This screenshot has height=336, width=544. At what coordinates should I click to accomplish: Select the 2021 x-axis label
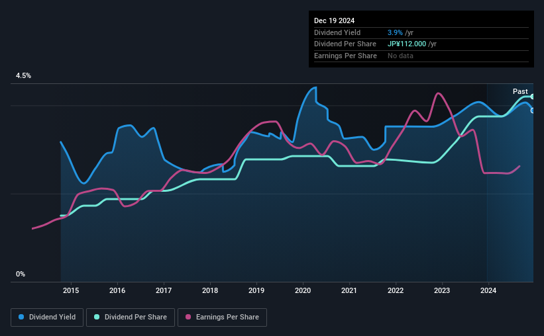(x=349, y=290)
